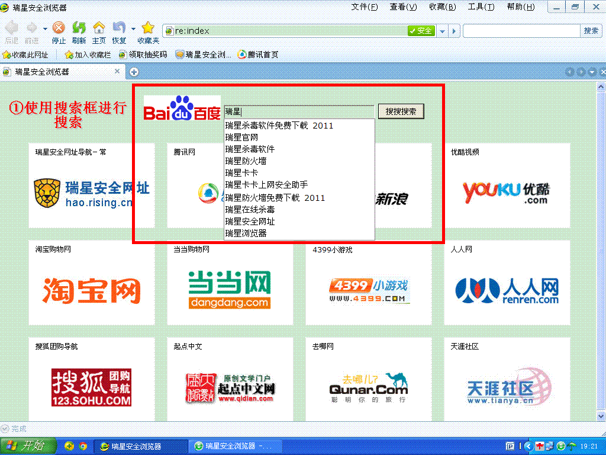The height and width of the screenshot is (455, 606).
Task: Click tab bar scroll left icon
Action: (570, 72)
